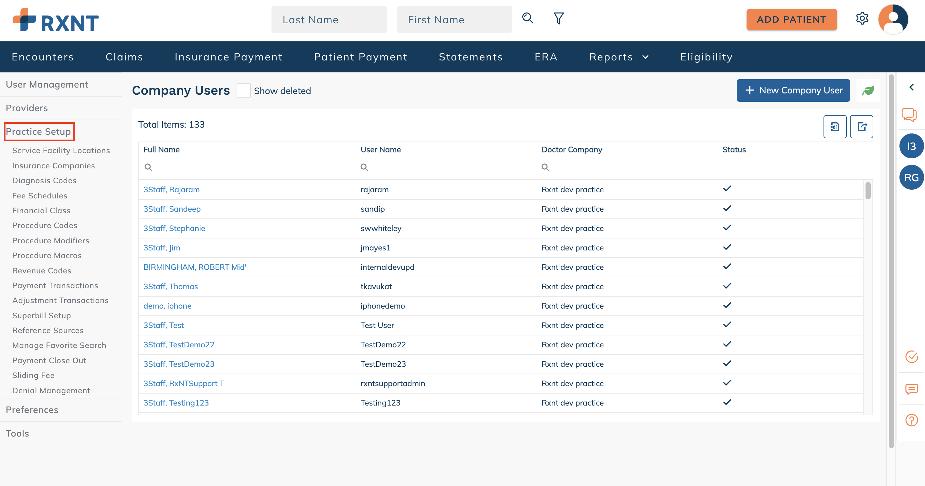Screen dimensions: 925x486
Task: Expand the Tools section
Action: point(17,433)
